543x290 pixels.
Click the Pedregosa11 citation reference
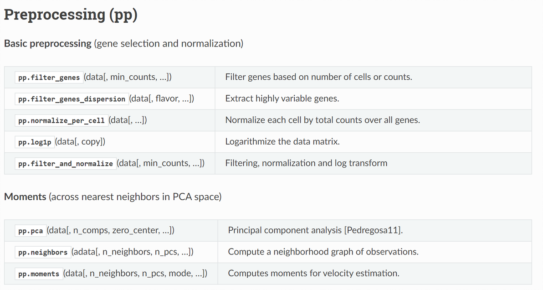coord(374,230)
